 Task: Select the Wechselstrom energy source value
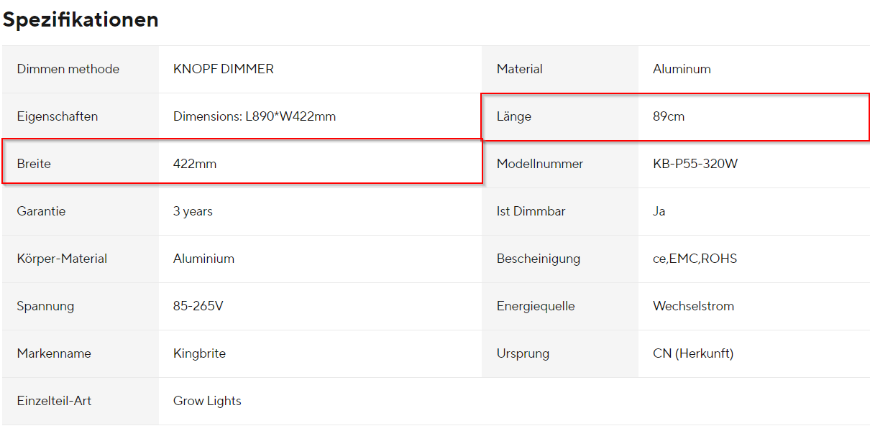point(693,306)
